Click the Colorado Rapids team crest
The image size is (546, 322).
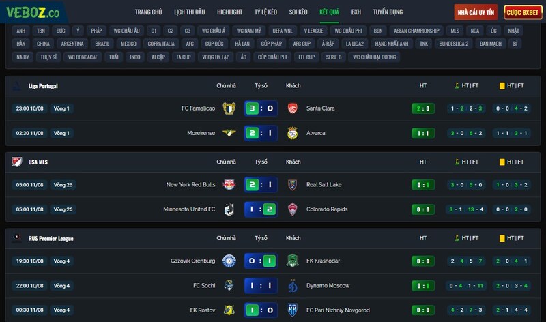point(293,209)
